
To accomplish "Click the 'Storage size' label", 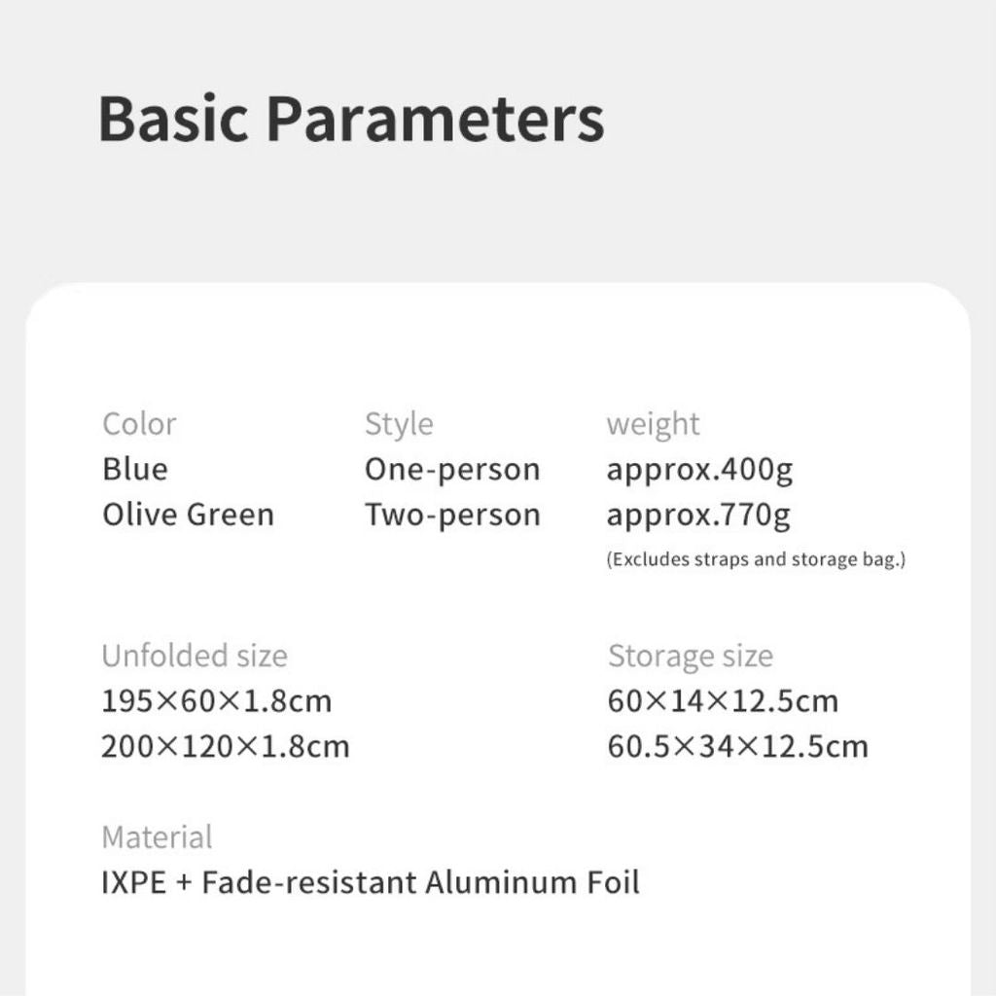I will tap(691, 656).
